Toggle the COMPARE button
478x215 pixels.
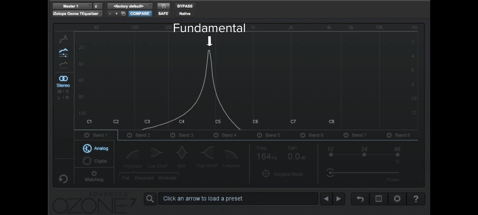(x=140, y=13)
